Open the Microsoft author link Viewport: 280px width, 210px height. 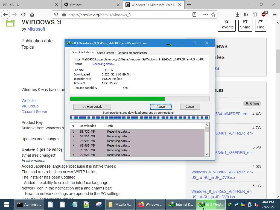(x=36, y=29)
